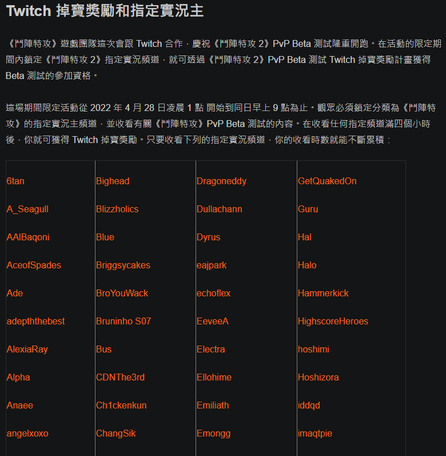Visit the AceofSpades channel
446x456 pixels.
coord(34,265)
